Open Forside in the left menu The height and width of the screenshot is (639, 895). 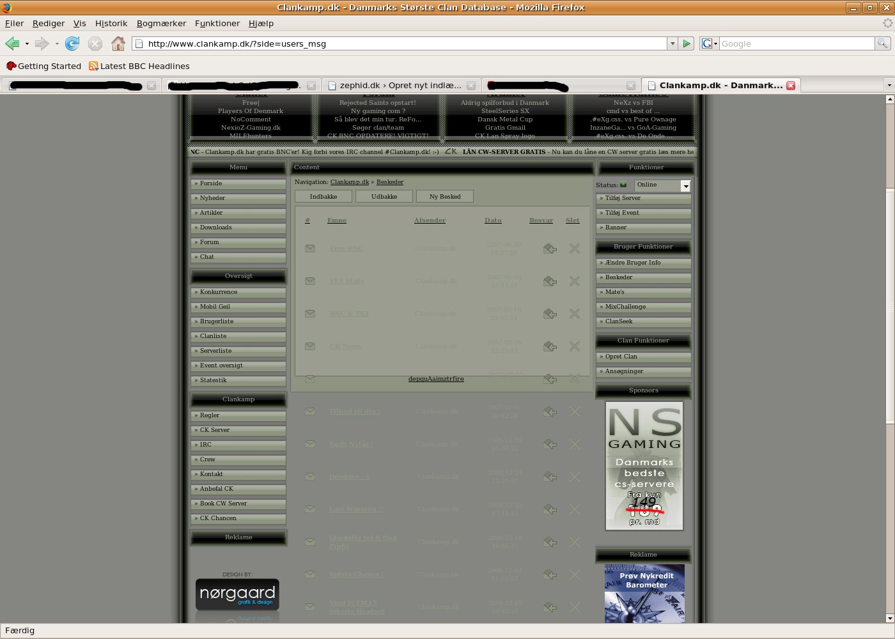238,184
